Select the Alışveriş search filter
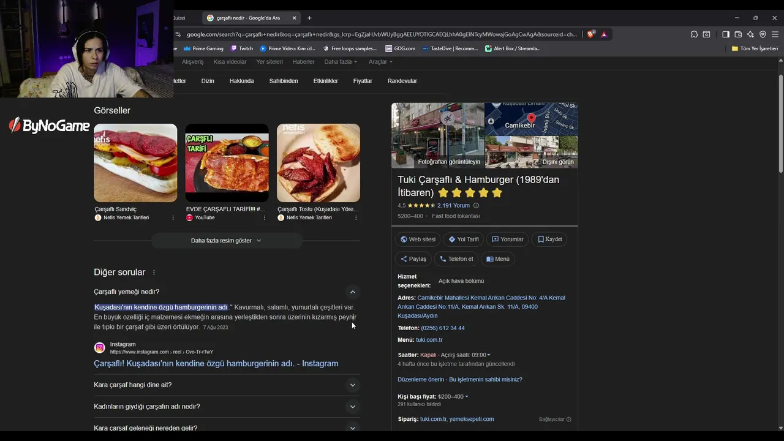Screen dimensions: 784x441 tap(192, 62)
